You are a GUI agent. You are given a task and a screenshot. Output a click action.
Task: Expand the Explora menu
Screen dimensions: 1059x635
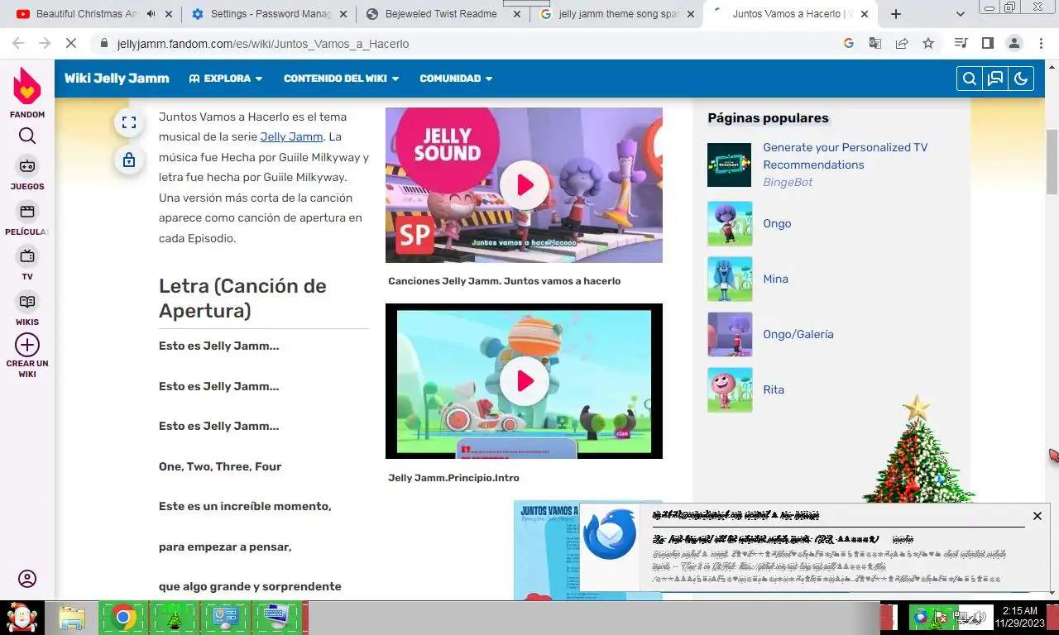226,79
